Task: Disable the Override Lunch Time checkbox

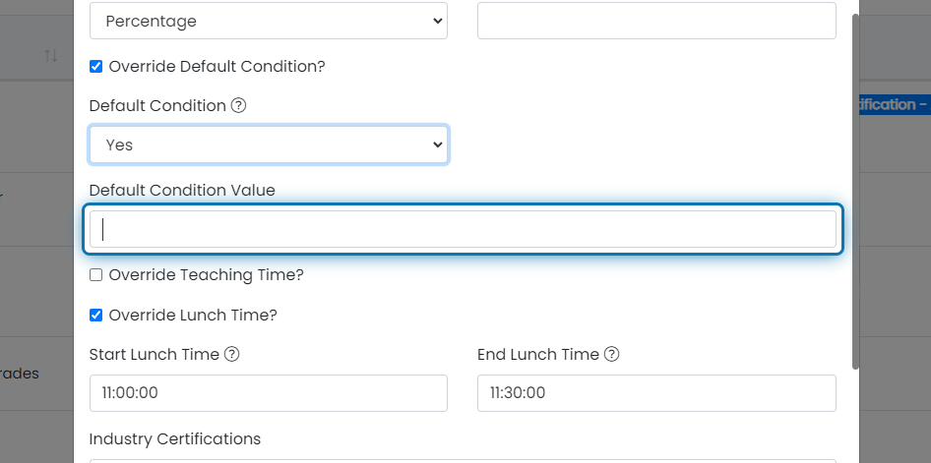Action: pos(96,316)
